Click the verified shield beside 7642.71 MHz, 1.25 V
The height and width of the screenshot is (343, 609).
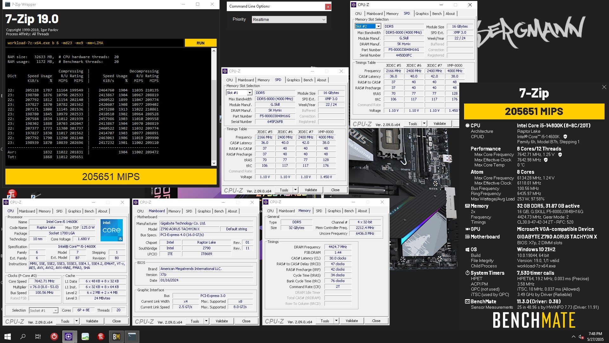(x=560, y=154)
